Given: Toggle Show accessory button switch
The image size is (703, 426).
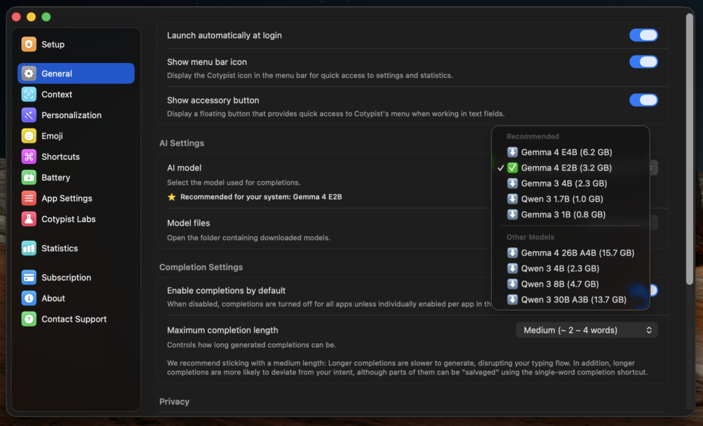Looking at the screenshot, I should point(643,100).
